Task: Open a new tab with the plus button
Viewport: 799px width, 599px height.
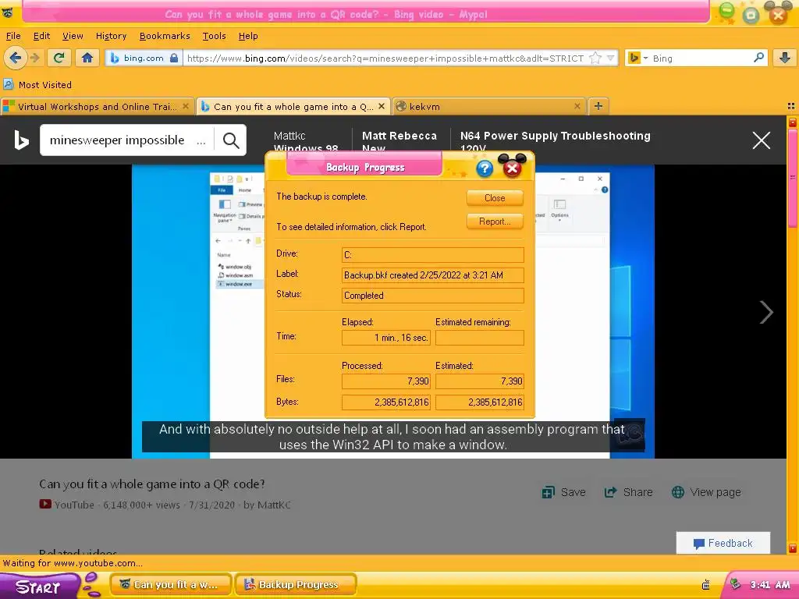Action: 598,106
